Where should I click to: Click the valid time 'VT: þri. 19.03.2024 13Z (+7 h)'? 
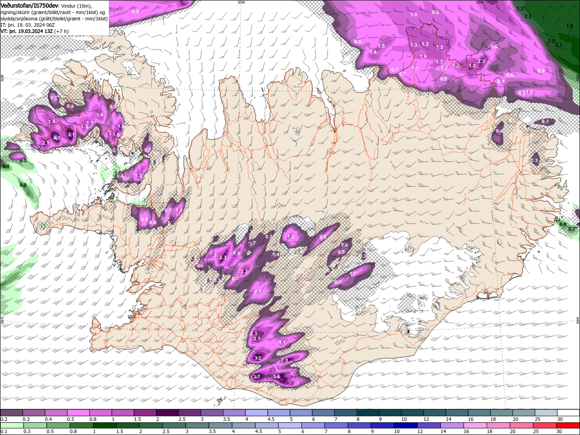pyautogui.click(x=35, y=31)
